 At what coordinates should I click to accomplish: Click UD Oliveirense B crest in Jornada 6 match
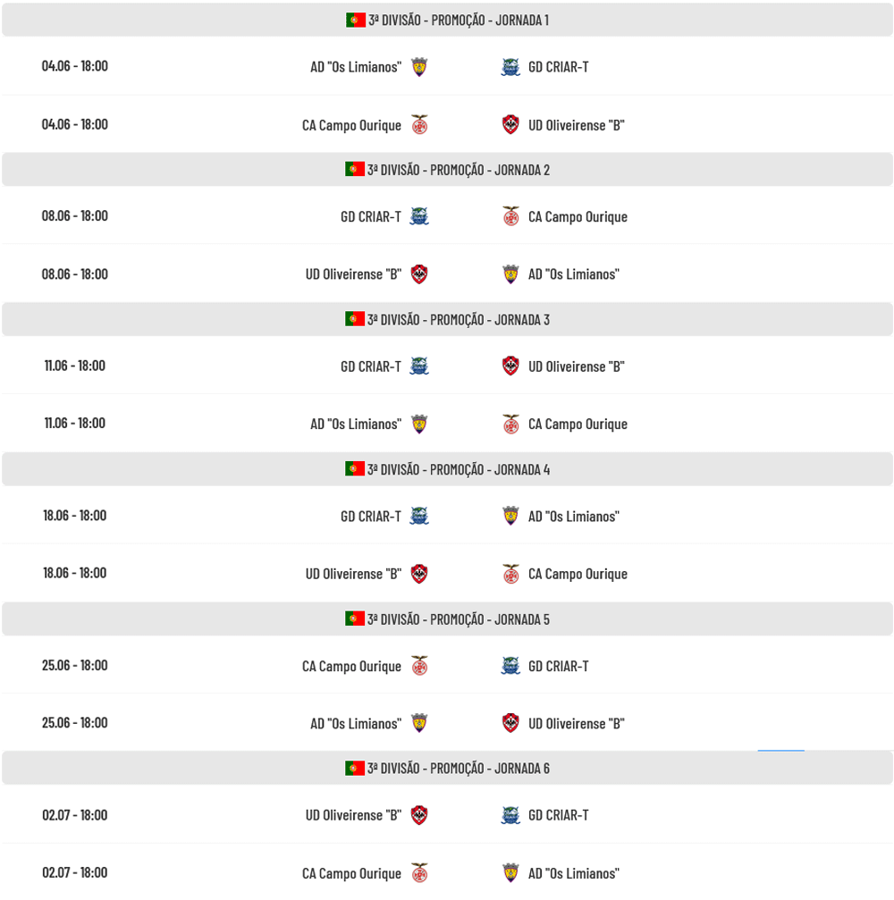[419, 815]
